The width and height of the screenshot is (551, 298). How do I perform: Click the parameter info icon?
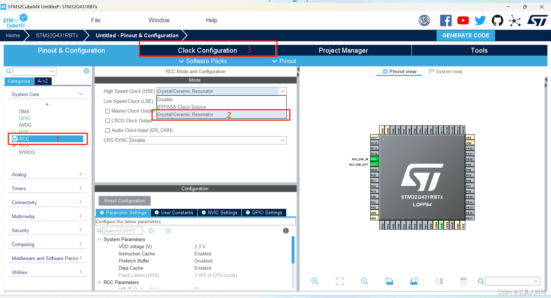tap(286, 231)
